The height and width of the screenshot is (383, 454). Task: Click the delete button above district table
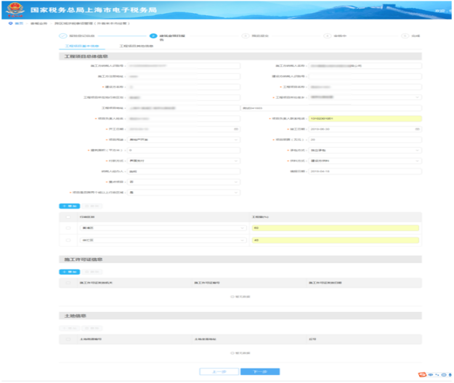tap(92, 206)
